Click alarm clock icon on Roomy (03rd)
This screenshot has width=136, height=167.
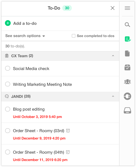pyautogui.click(x=68, y=130)
